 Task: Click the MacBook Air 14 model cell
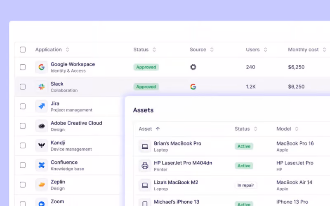(295, 182)
